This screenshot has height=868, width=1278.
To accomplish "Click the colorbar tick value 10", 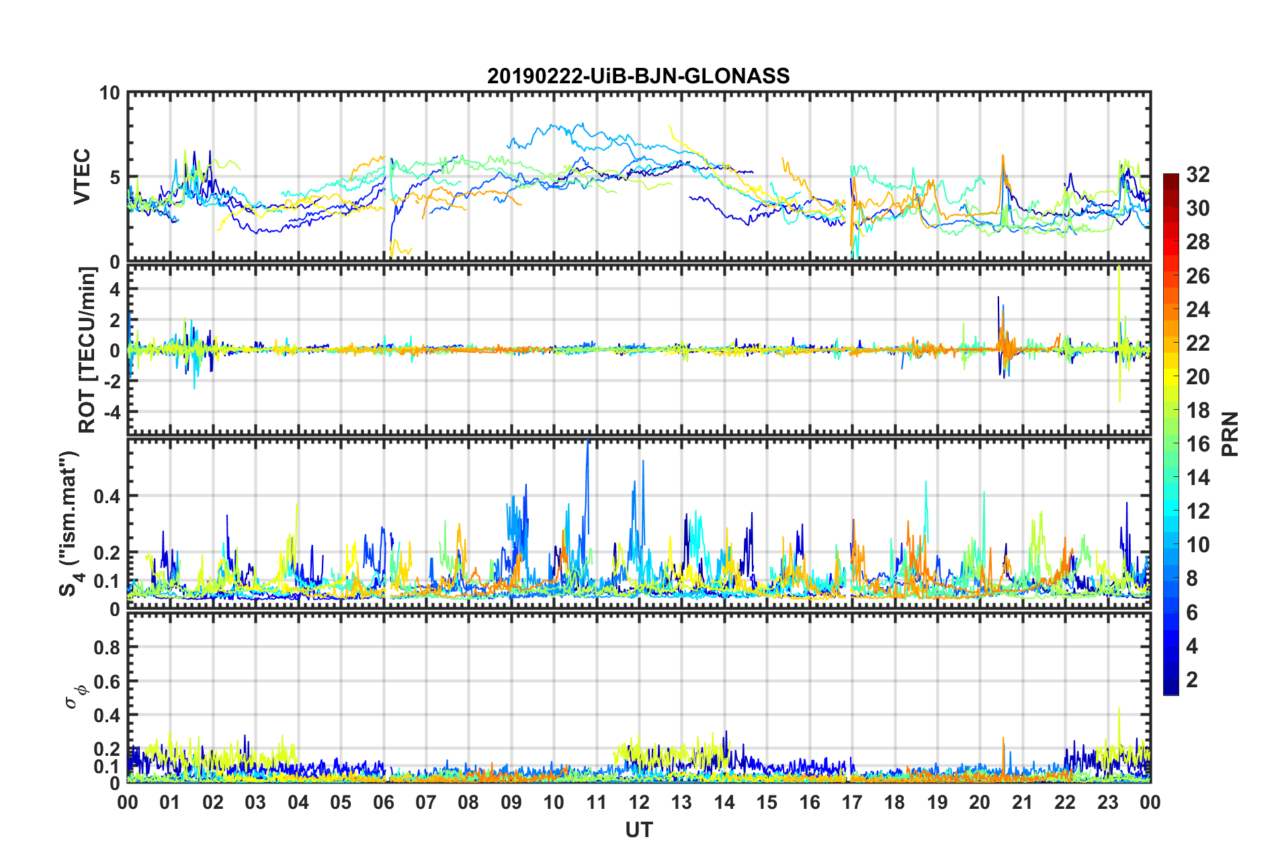I will [x=1198, y=545].
